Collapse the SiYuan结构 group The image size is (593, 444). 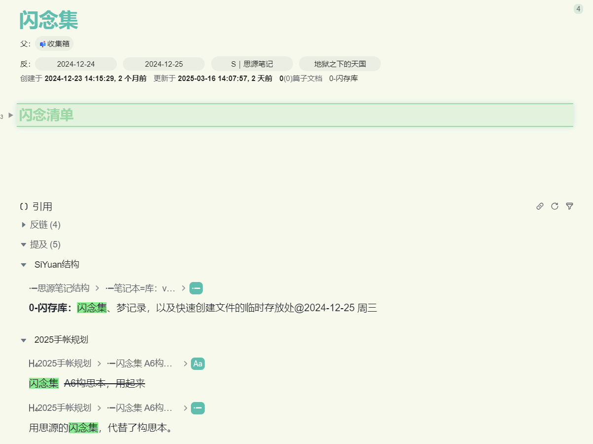24,264
